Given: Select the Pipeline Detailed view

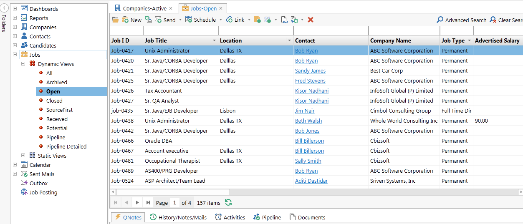Looking at the screenshot, I should [x=66, y=146].
